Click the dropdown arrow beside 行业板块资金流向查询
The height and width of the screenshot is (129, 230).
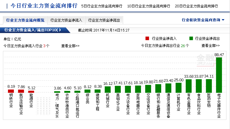pos(223,20)
